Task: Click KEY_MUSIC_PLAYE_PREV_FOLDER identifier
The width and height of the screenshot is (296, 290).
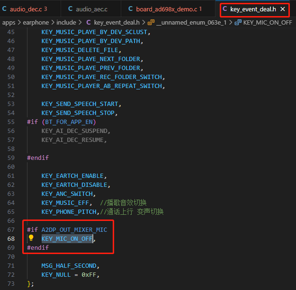Action: click(x=90, y=68)
